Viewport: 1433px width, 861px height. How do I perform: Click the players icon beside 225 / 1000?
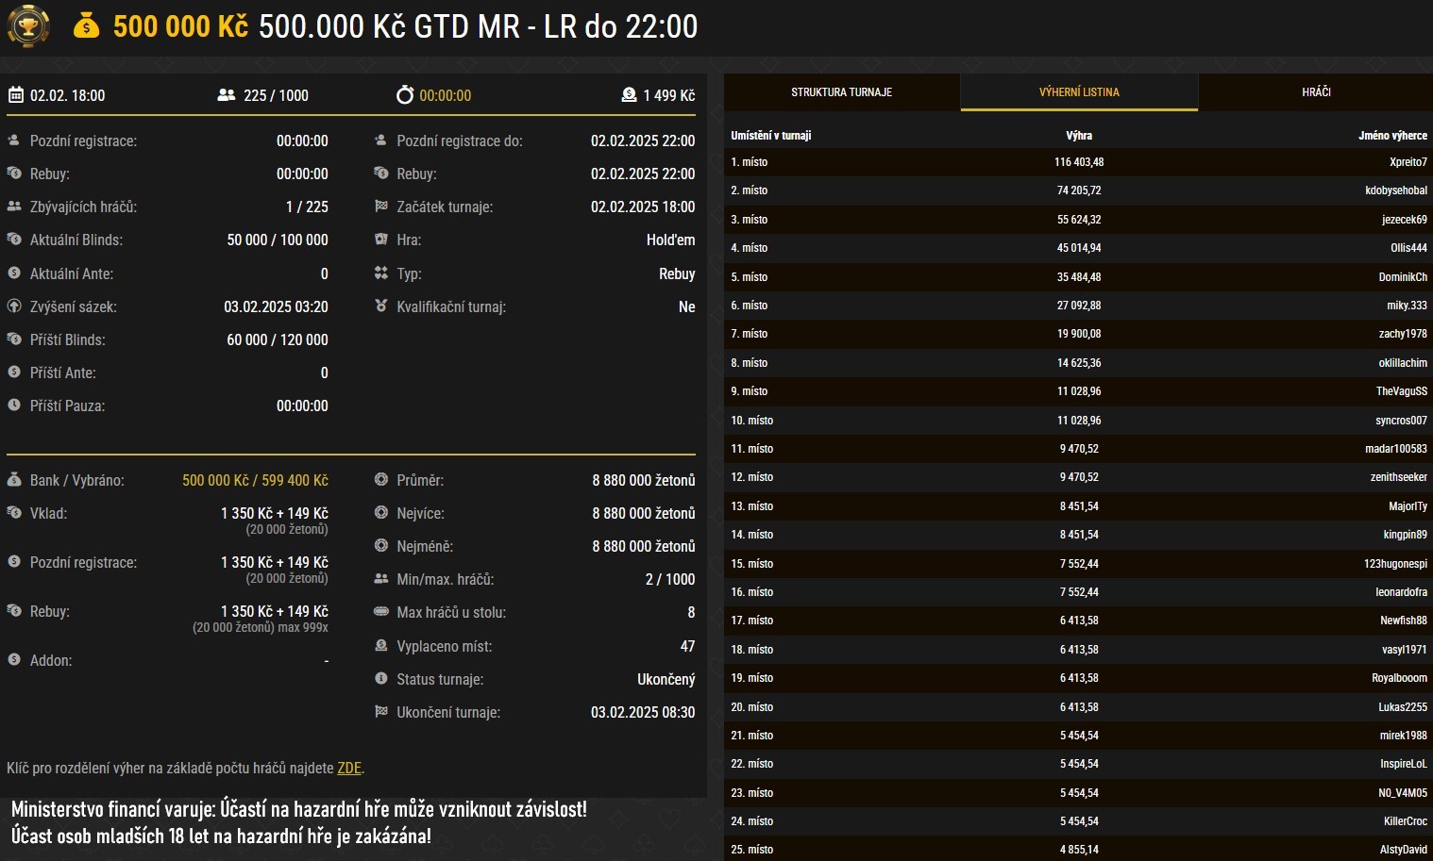(x=226, y=95)
